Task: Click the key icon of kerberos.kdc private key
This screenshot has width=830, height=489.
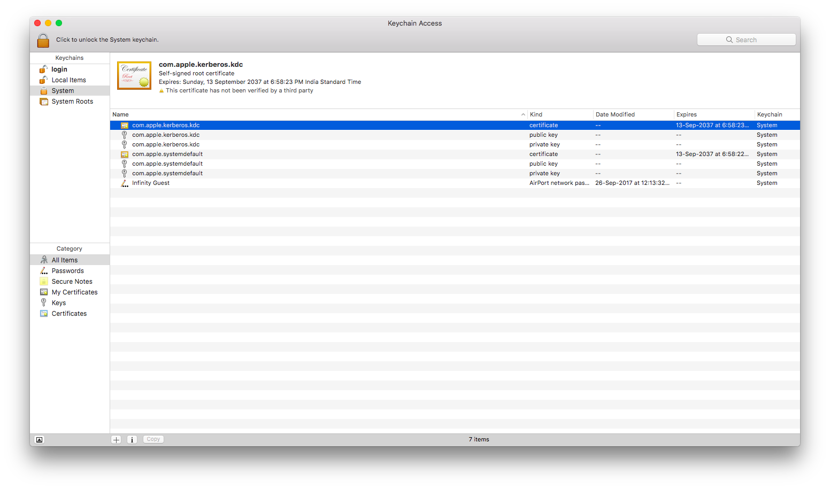Action: click(125, 145)
